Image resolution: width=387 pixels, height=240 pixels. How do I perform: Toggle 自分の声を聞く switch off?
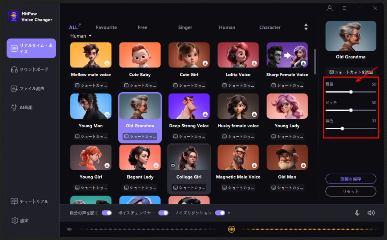107,213
